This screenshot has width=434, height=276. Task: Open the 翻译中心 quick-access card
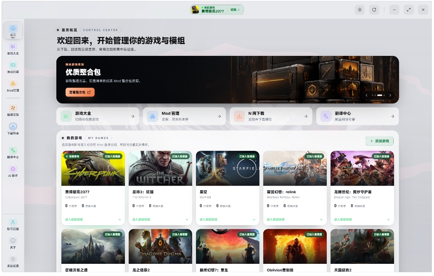click(x=357, y=116)
